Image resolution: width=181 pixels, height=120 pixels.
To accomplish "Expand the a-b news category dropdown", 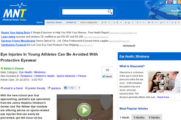I will click(x=106, y=23).
